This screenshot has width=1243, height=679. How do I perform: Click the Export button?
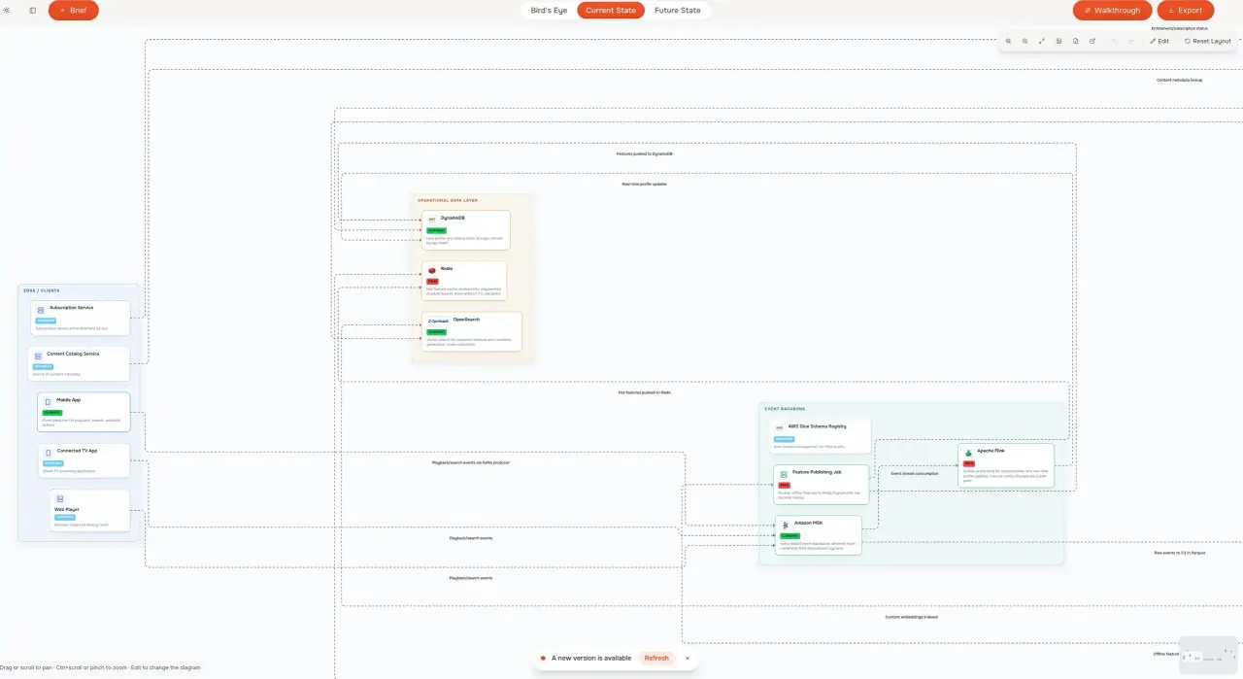coord(1186,11)
